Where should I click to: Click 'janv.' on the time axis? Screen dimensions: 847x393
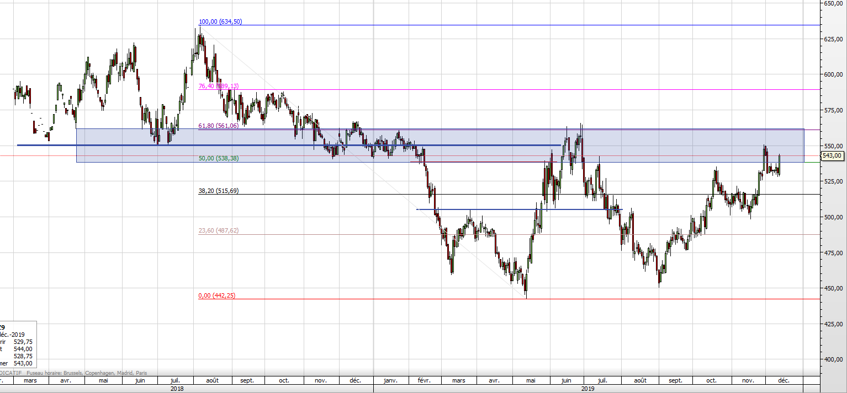coord(390,380)
